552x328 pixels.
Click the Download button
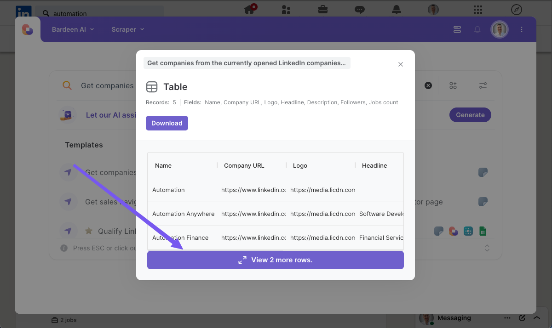click(x=167, y=123)
